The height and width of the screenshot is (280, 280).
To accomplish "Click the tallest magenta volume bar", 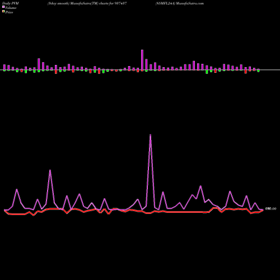I will (x=142, y=60).
